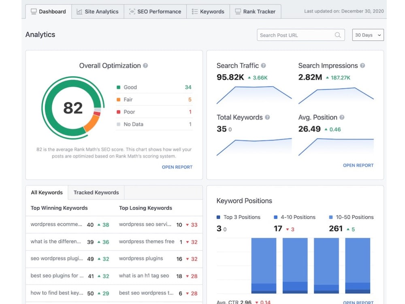Open the 30 Days range dropdown

(368, 35)
